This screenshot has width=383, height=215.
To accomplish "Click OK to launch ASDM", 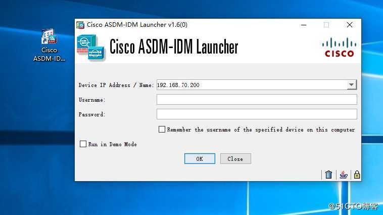I will [x=200, y=159].
